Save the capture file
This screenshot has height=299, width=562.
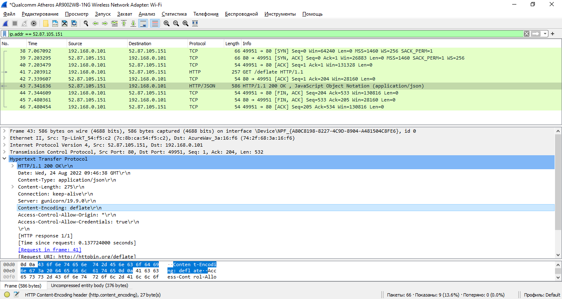point(55,23)
